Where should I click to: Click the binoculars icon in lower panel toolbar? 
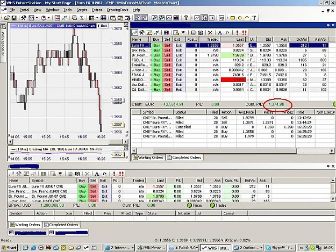[77, 174]
